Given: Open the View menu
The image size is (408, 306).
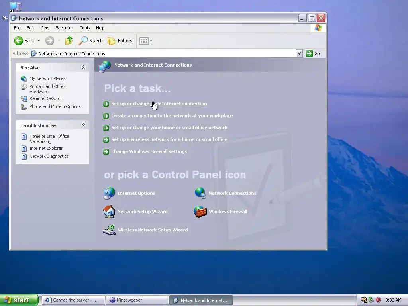Looking at the screenshot, I should click(45, 28).
